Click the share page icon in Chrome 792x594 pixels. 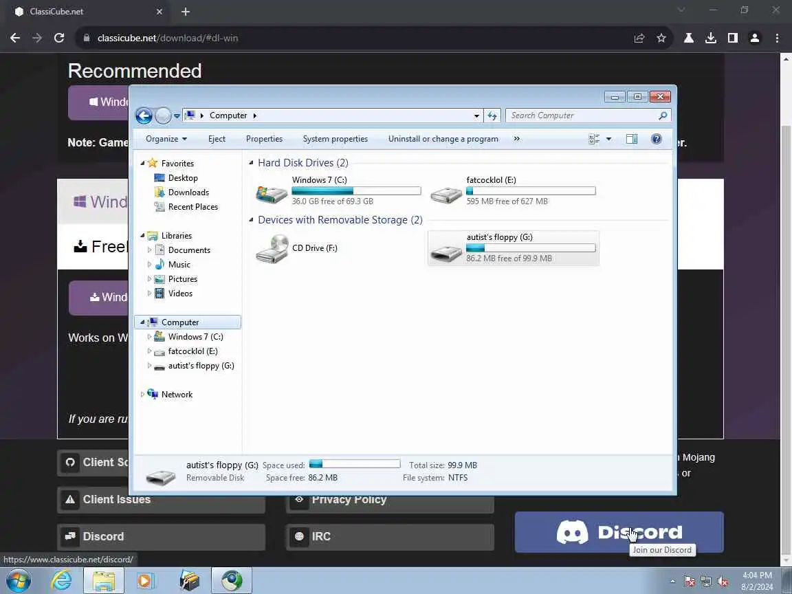pyautogui.click(x=639, y=38)
